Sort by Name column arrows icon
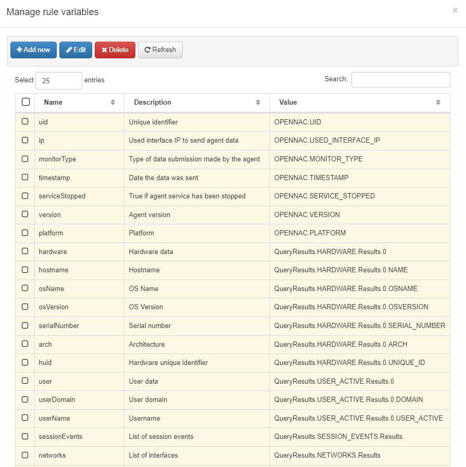Viewport: 466px width, 467px height. (113, 103)
